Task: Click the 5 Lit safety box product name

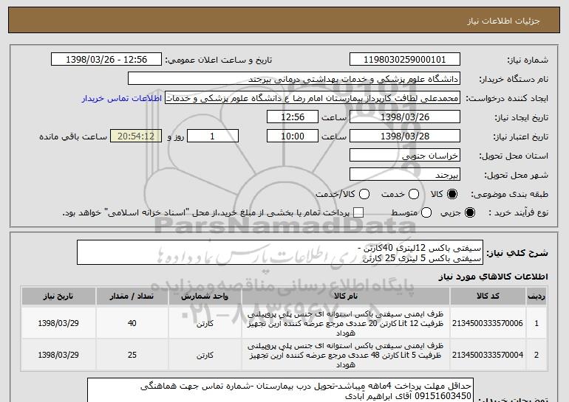Action: coord(346,355)
